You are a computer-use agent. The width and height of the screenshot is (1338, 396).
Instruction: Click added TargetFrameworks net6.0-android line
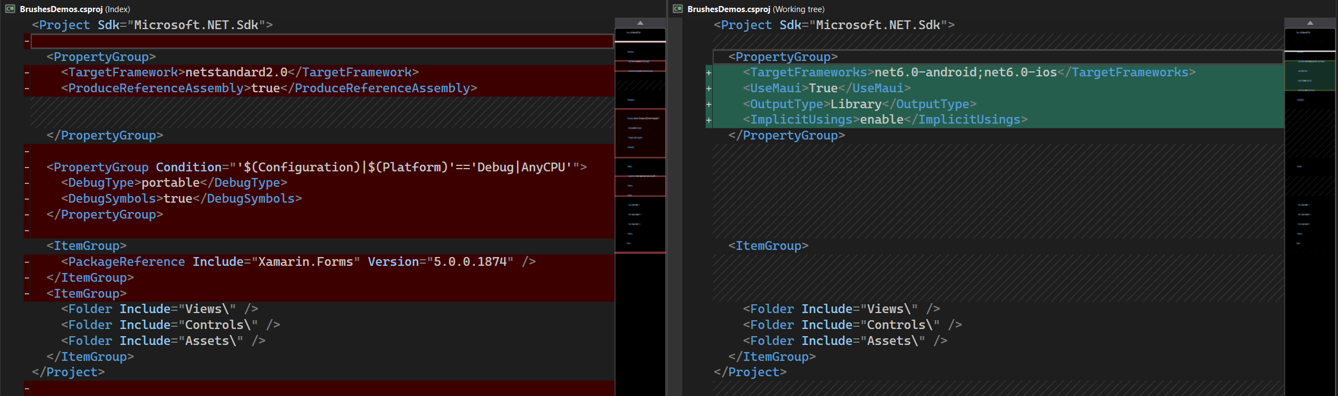coord(969,72)
